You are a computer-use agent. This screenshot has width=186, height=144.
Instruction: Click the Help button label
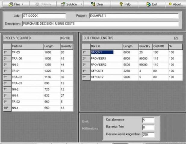127,4
